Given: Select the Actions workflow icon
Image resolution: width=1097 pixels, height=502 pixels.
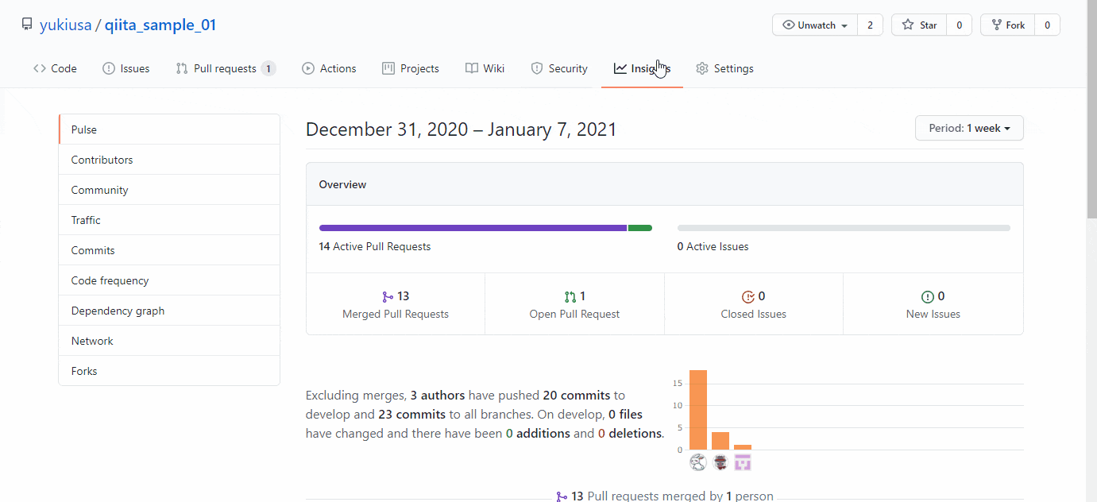Looking at the screenshot, I should click(307, 68).
